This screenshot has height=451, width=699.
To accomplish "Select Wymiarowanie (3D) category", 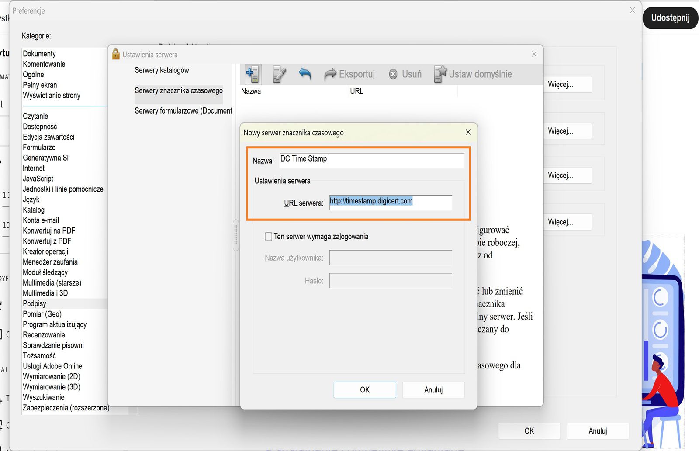I will [x=52, y=387].
